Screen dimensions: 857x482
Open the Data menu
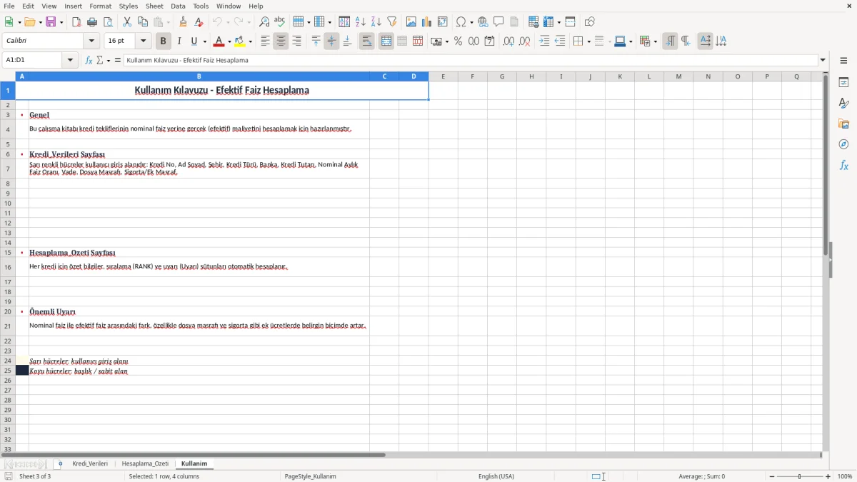(x=178, y=6)
